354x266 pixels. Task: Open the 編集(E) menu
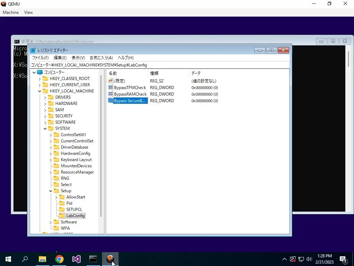click(x=60, y=58)
